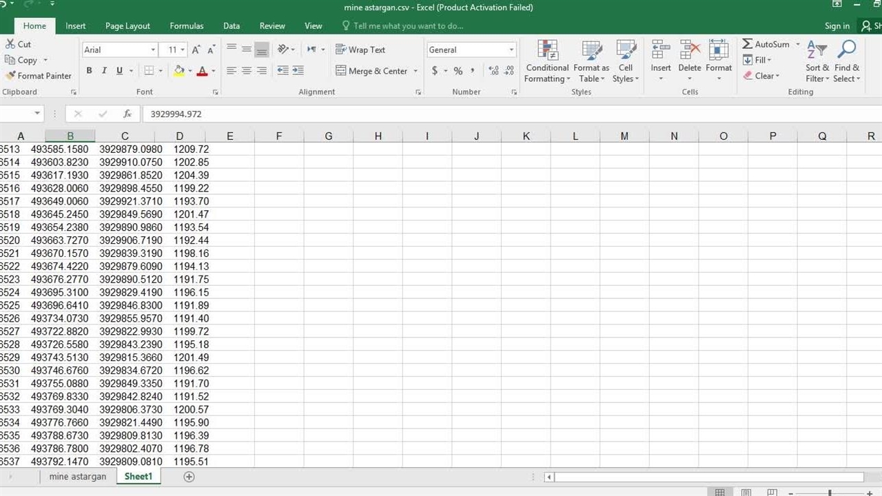Open the font size dropdown arrow
The image size is (882, 496).
tap(183, 50)
